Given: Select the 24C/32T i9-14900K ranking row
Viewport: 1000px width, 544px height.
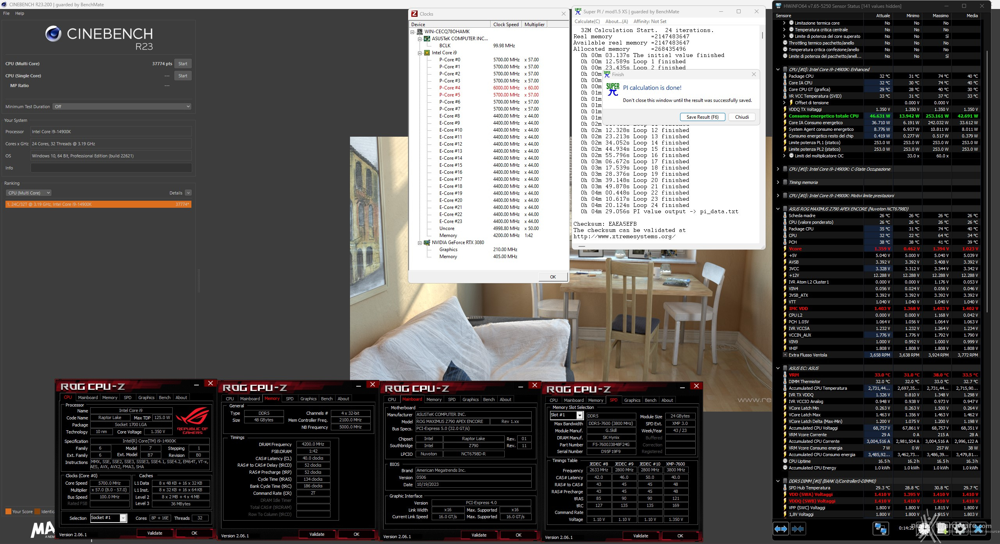Looking at the screenshot, I should [98, 204].
